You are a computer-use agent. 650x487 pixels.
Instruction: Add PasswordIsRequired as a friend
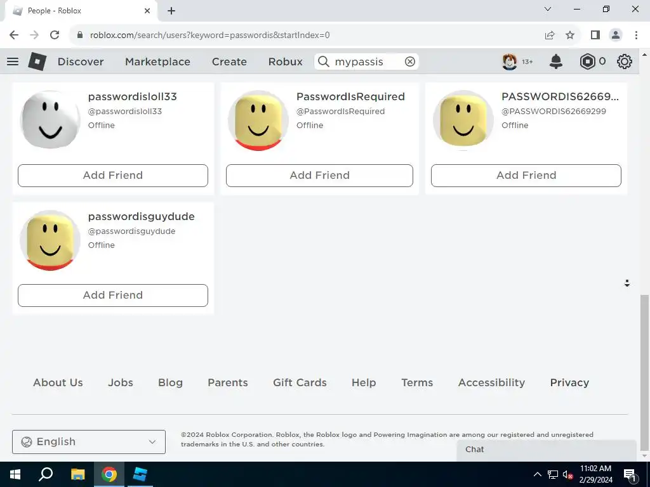(x=320, y=176)
